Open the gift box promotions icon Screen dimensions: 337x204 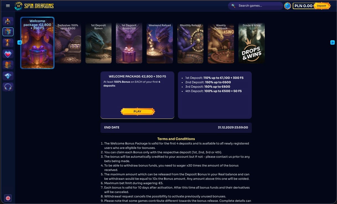coord(8,32)
